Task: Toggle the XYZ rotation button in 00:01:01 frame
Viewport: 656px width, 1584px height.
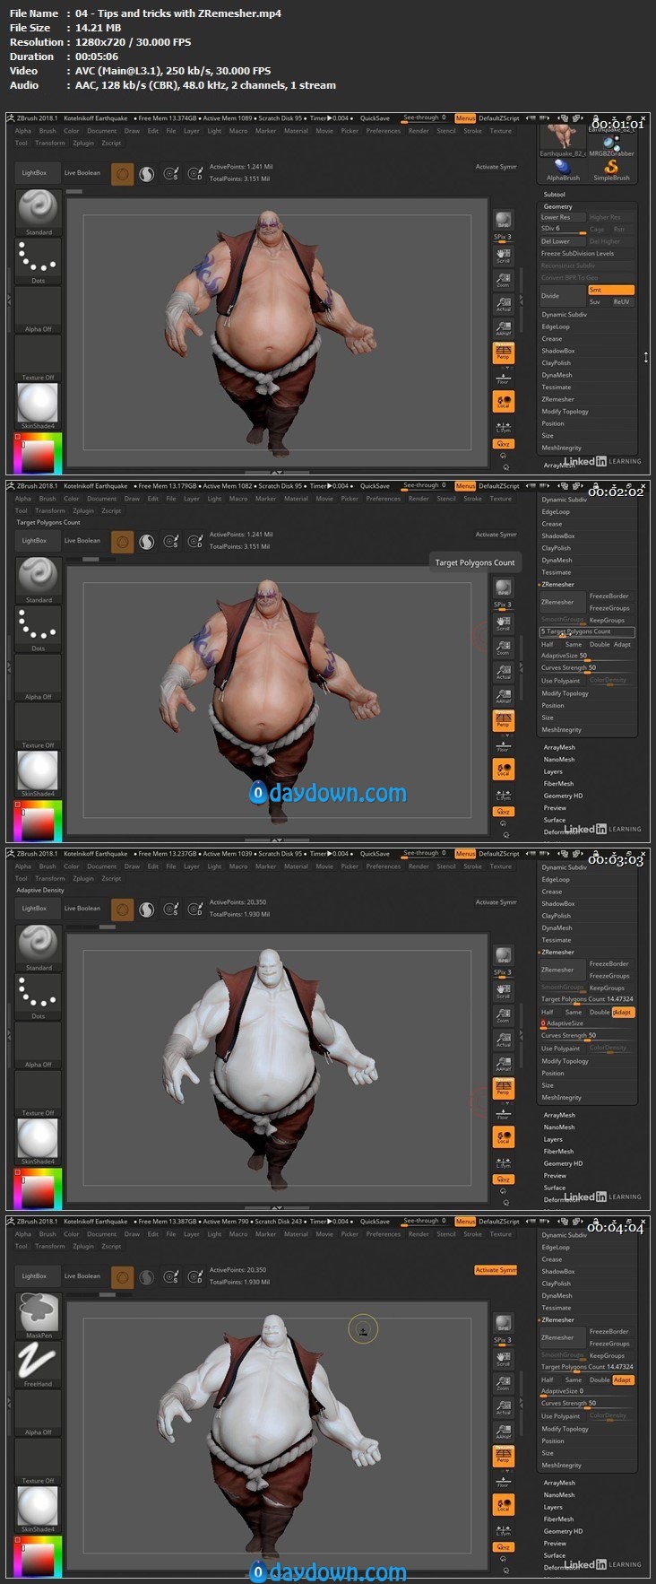Action: [x=503, y=443]
